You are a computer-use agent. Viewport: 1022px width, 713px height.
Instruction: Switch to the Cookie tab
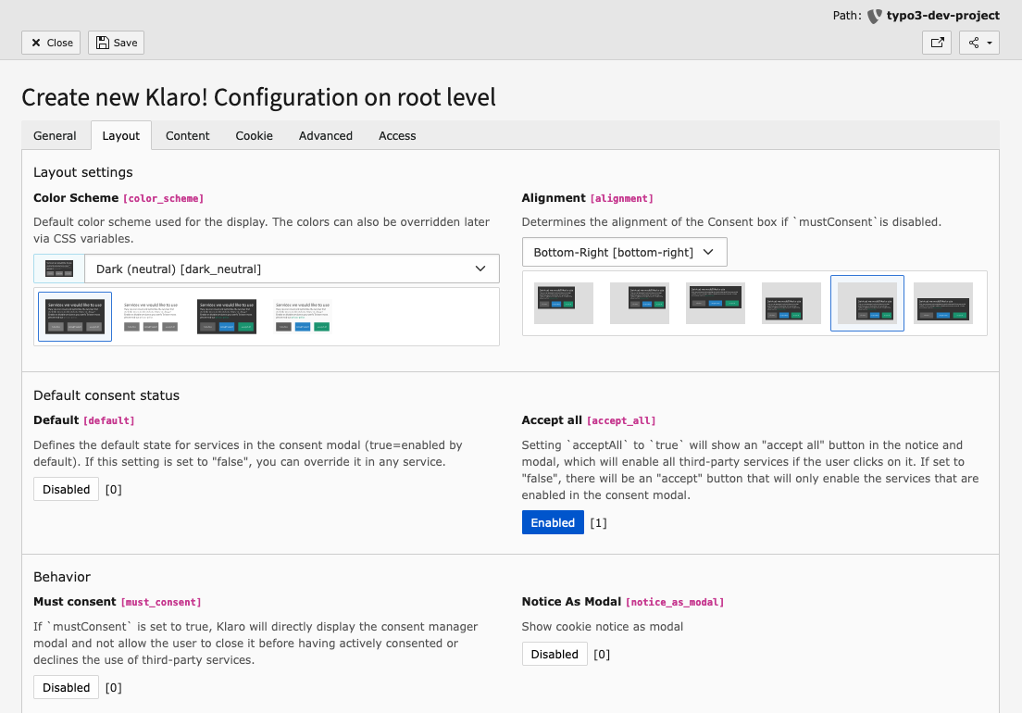(x=254, y=136)
